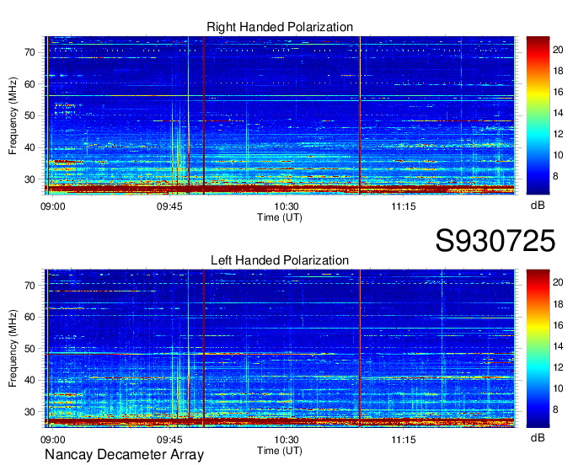
Task: Click the lower colorbar's dB unit label
Action: click(538, 437)
